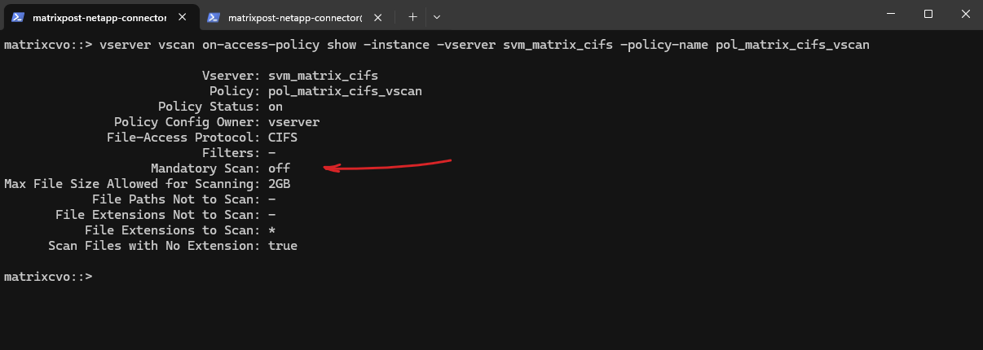This screenshot has width=983, height=350.
Task: Click the PowerShell icon on the active tab
Action: pyautogui.click(x=17, y=16)
